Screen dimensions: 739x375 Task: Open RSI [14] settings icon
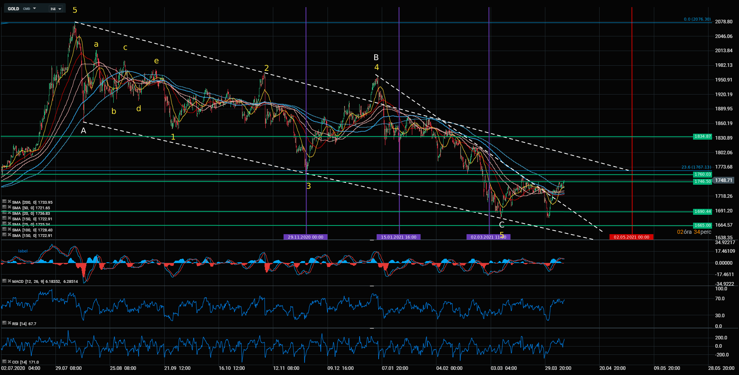click(4, 323)
